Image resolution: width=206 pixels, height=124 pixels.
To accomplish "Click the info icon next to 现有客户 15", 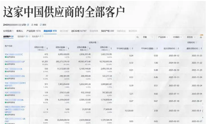I will coord(29,36).
